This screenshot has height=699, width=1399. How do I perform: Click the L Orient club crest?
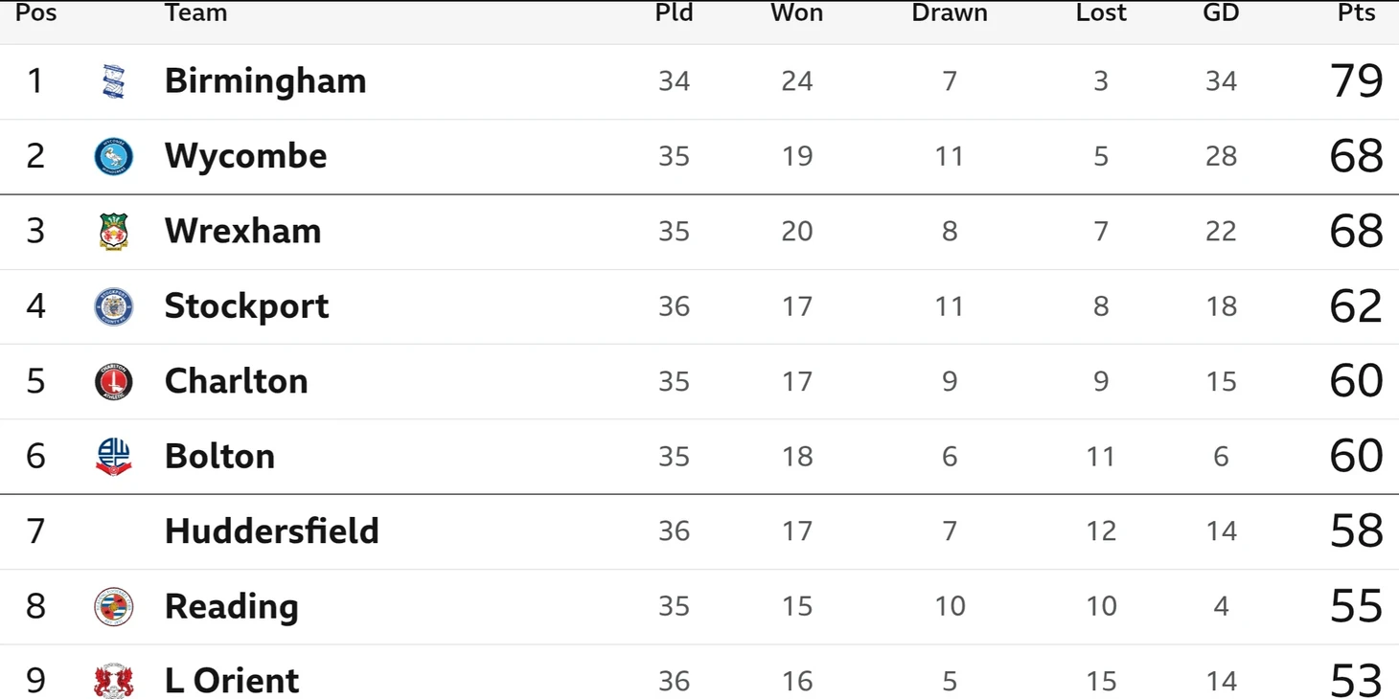click(x=113, y=681)
